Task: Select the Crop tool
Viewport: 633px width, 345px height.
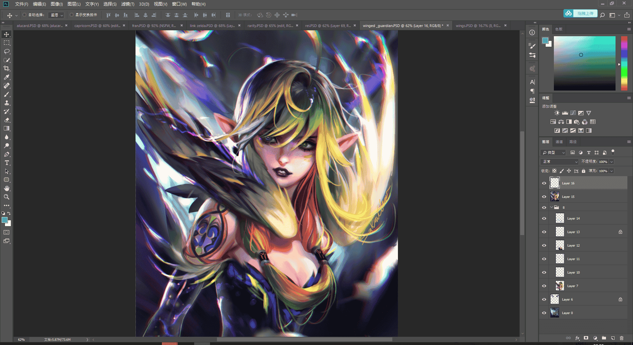Action: point(7,68)
